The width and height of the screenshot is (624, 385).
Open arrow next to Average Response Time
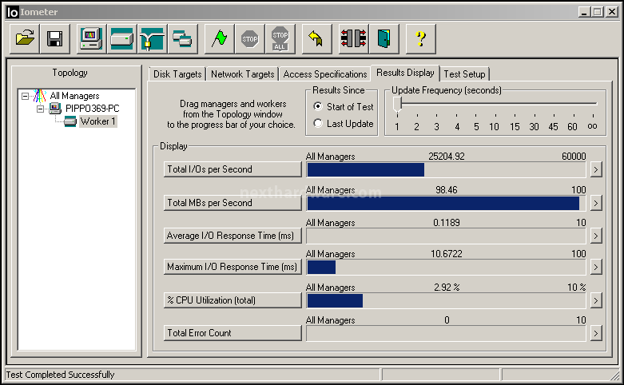pyautogui.click(x=596, y=236)
